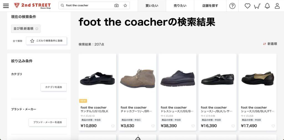Select the 売りたい tab
Screen dimensions: 284x140
pyautogui.click(x=180, y=6)
